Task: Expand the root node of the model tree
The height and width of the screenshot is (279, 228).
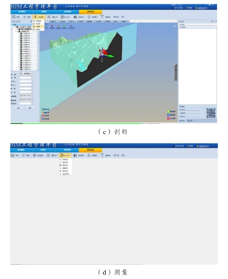Action: (14, 27)
